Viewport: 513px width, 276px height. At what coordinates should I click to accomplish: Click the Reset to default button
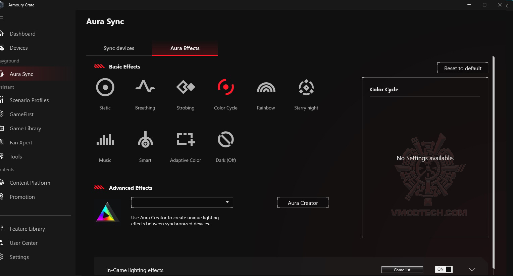(x=463, y=68)
